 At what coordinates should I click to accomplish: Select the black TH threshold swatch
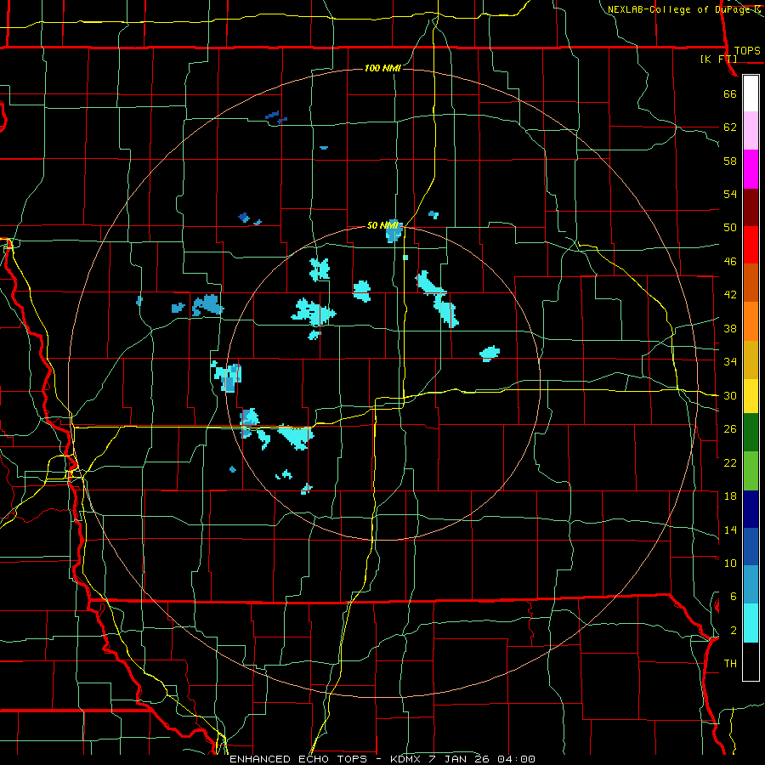point(751,661)
